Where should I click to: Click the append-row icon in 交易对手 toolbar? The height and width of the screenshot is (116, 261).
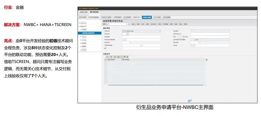click(x=107, y=57)
